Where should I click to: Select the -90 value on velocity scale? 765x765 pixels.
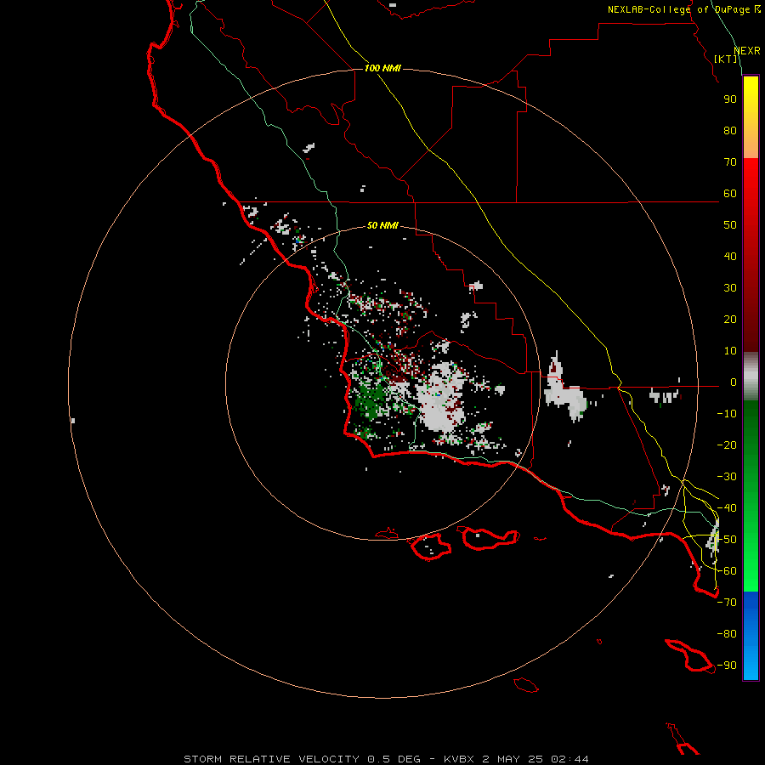coord(727,666)
